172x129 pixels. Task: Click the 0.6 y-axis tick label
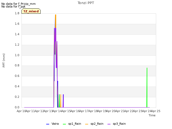[x=17, y=76]
